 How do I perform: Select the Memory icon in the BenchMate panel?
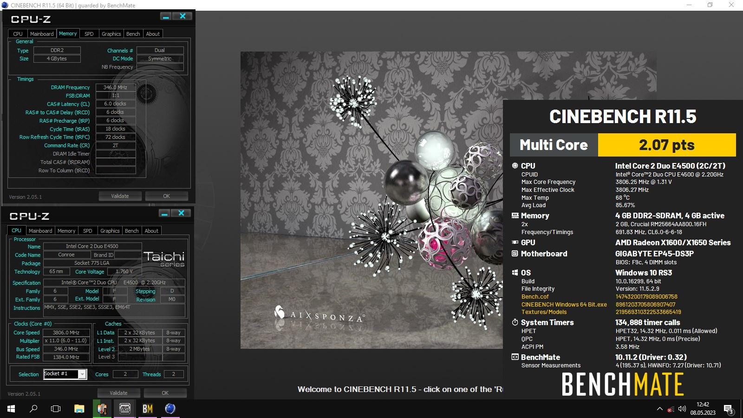point(515,216)
